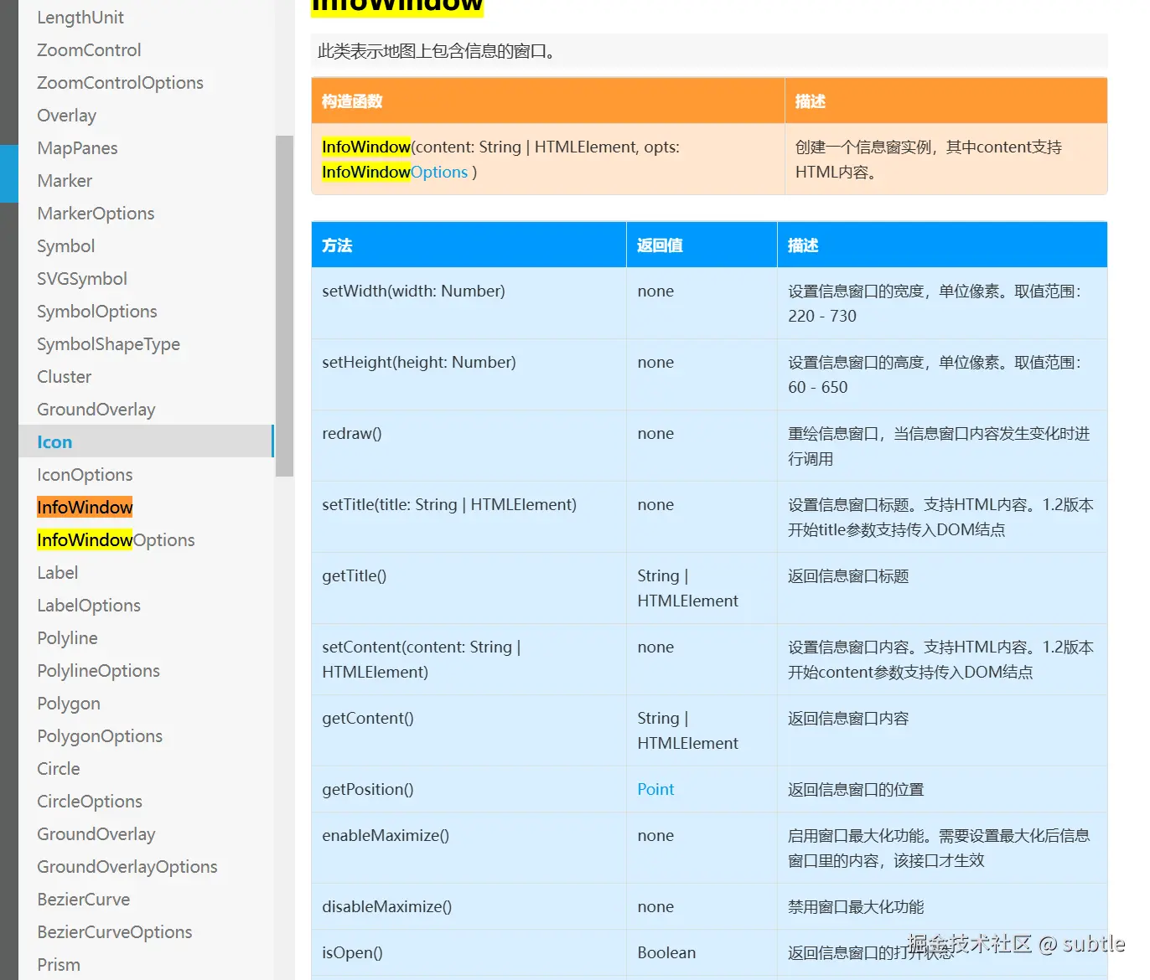Go to SymbolOptions in sidebar
The width and height of the screenshot is (1150, 980).
[97, 312]
